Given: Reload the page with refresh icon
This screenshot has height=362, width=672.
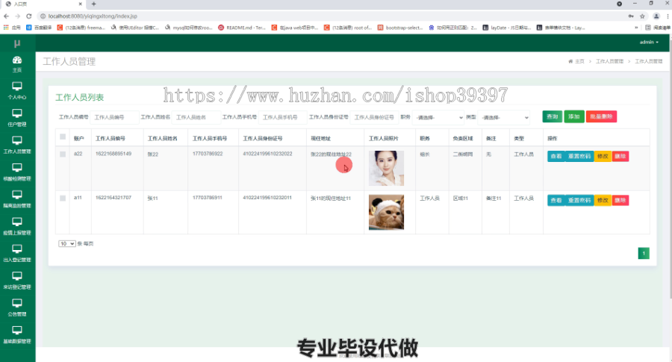Looking at the screenshot, I should click(x=28, y=16).
